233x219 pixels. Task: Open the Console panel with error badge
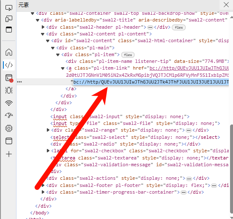pos(9,78)
